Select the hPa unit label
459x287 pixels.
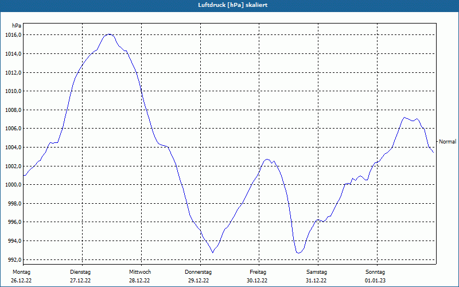pyautogui.click(x=17, y=26)
